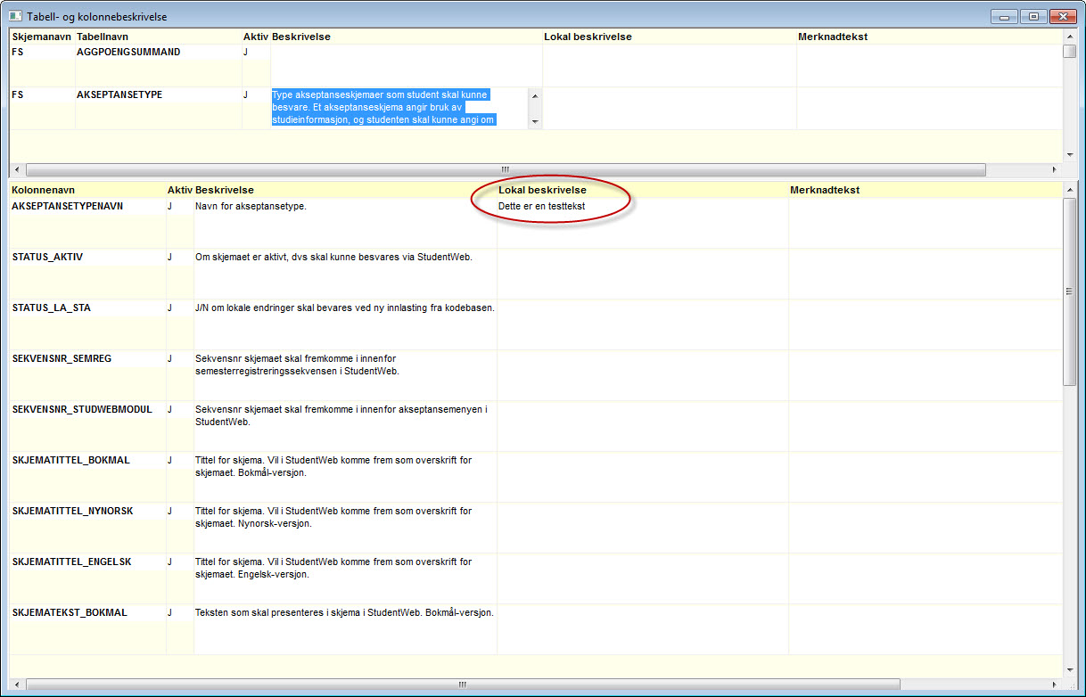Click the upper table's horizontal scrollbar thumb

coord(506,169)
